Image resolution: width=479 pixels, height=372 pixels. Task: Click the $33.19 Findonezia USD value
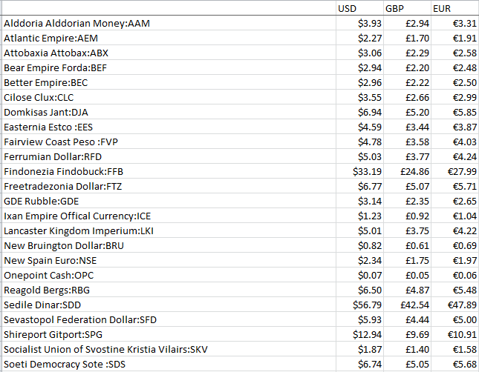point(359,171)
